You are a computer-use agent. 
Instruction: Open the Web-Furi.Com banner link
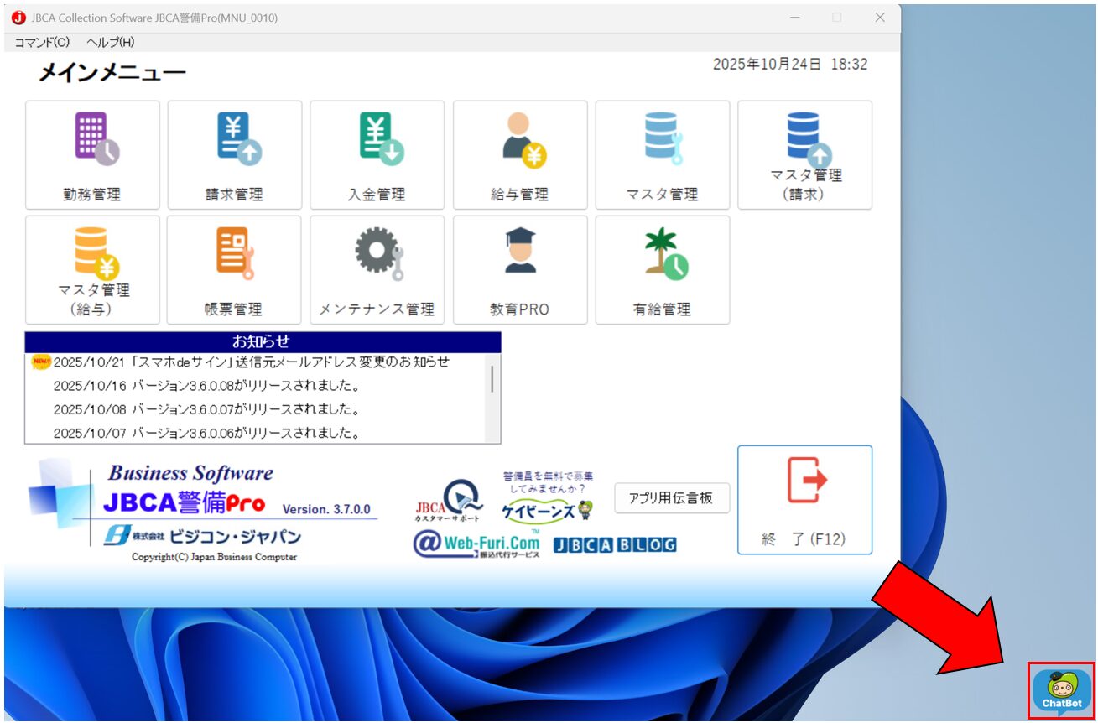[x=476, y=544]
